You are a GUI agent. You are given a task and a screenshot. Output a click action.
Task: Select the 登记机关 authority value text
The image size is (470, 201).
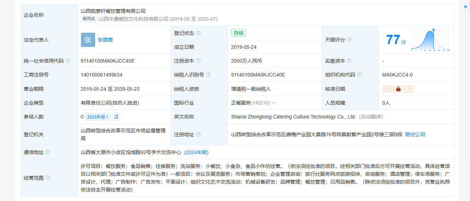[x=123, y=134]
